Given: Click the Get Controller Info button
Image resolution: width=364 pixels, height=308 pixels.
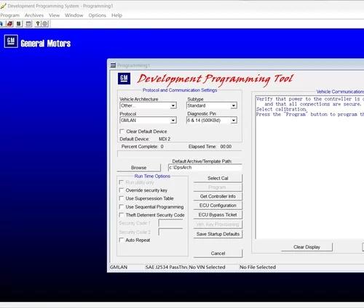Looking at the screenshot, I should [218, 196].
